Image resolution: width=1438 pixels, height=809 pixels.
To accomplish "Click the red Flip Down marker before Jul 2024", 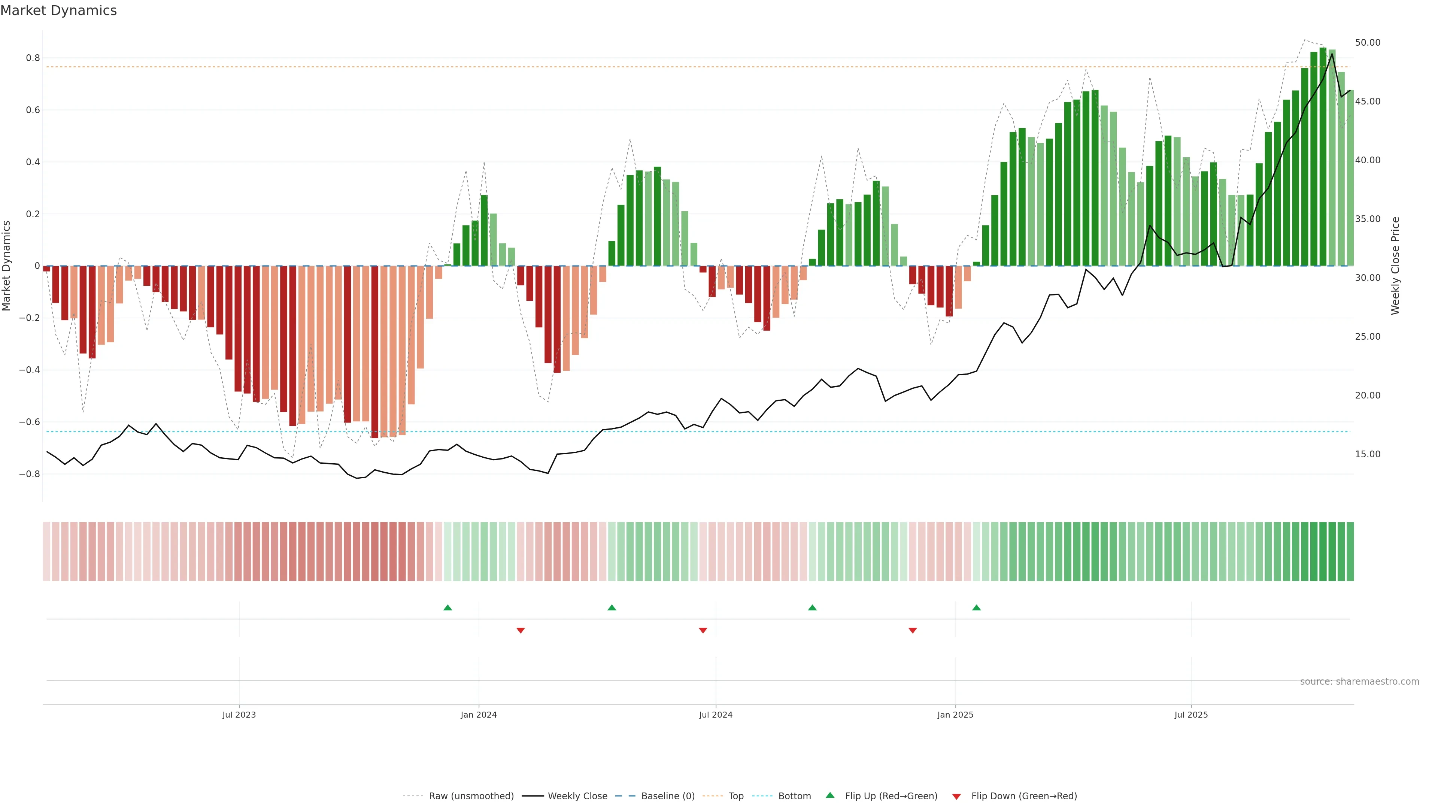I will (703, 630).
